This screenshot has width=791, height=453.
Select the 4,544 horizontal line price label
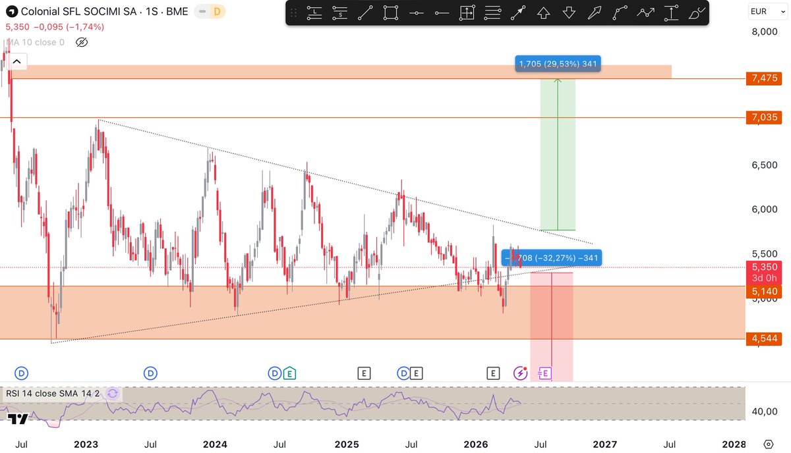(765, 340)
